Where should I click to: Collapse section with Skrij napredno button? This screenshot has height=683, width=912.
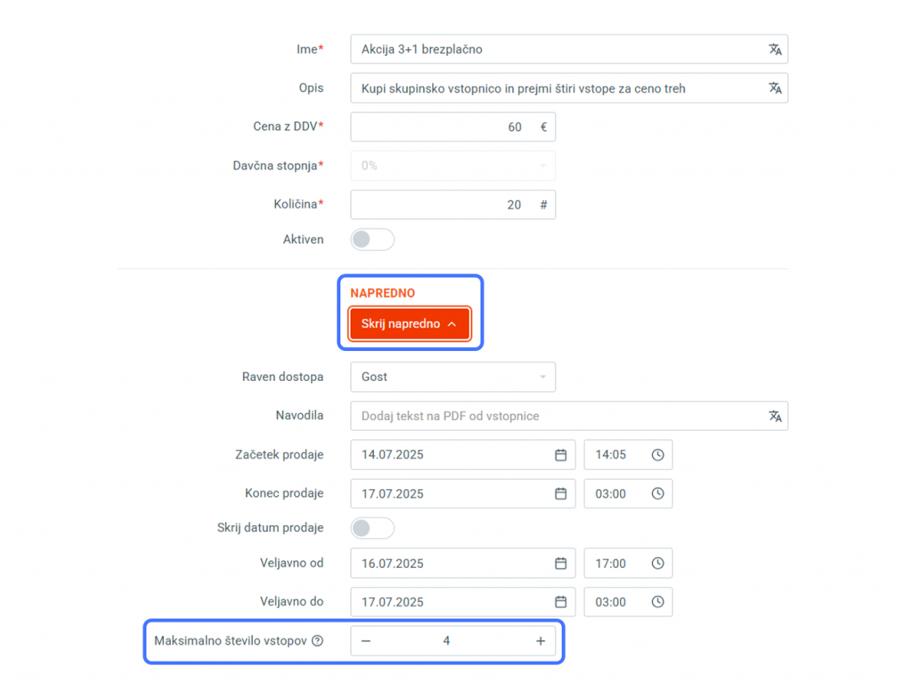click(410, 323)
